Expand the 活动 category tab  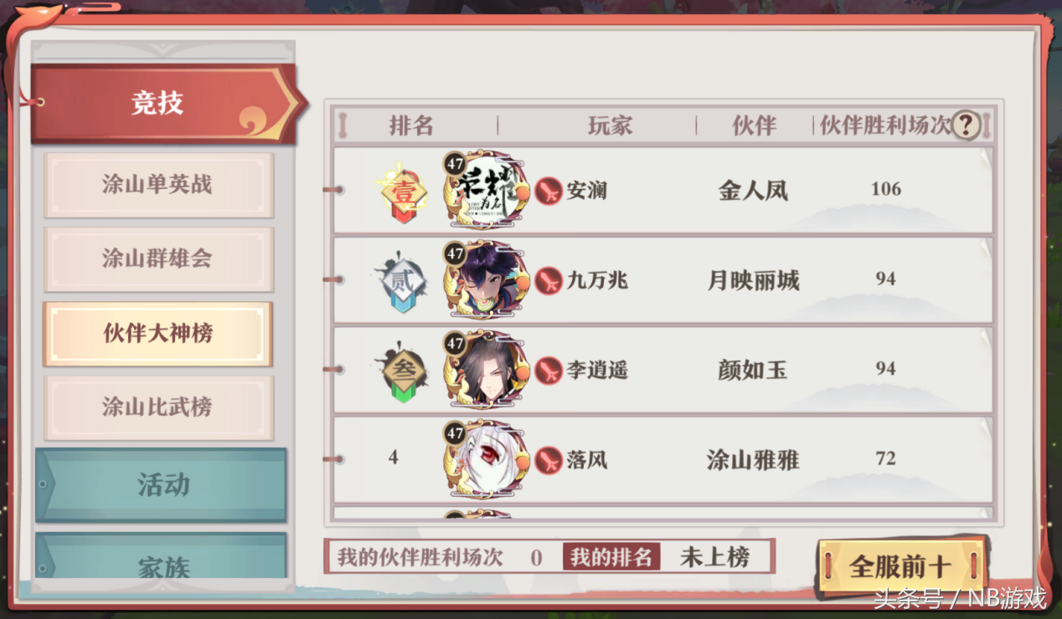[x=161, y=485]
